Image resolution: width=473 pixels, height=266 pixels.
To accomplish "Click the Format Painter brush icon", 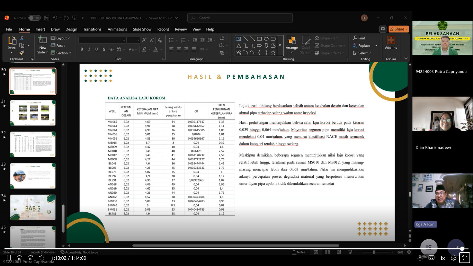I will coord(22,53).
